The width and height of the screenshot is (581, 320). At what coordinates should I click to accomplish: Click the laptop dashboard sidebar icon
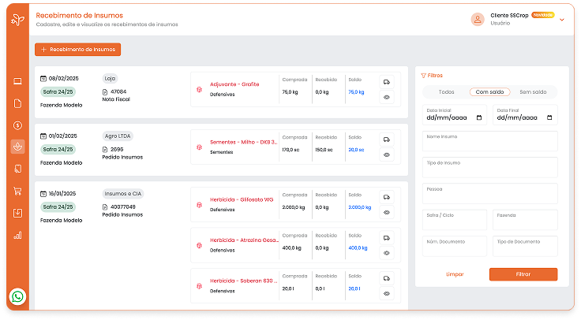pyautogui.click(x=17, y=81)
